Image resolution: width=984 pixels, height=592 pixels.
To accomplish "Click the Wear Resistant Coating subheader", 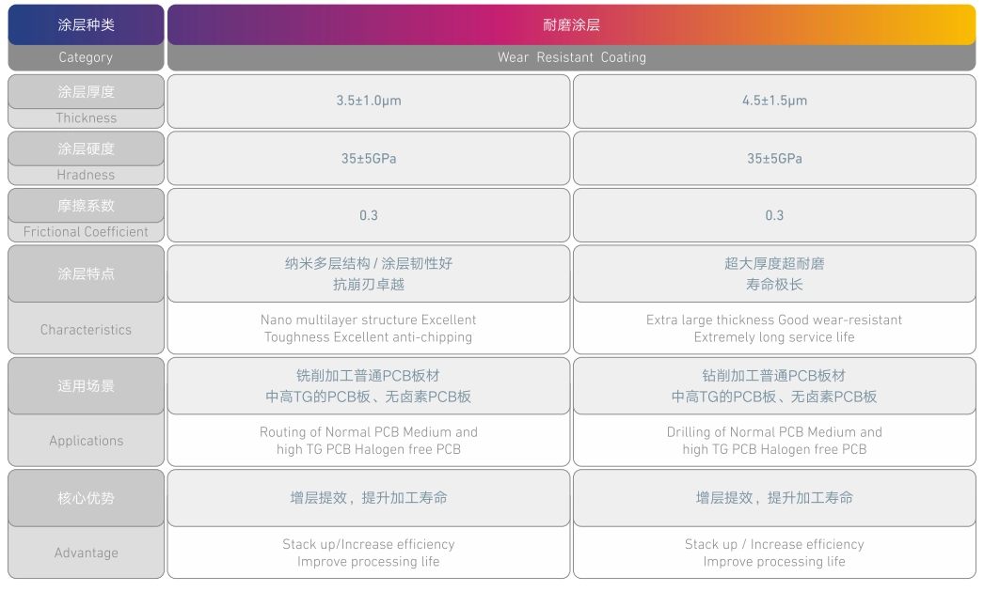I will (571, 57).
